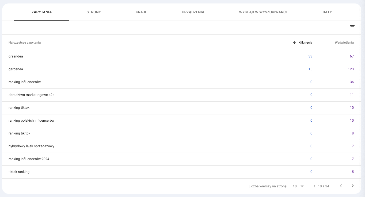Screen dimensions: 365x197
Task: Sort by Wyświetlenia column header
Action: click(344, 43)
